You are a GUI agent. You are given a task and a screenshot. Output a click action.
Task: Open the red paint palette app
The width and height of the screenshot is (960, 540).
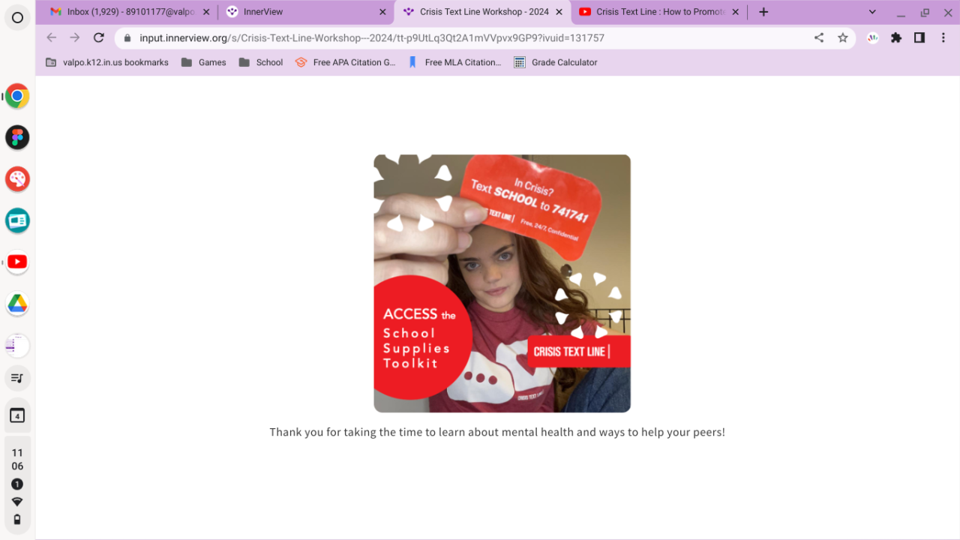tap(17, 178)
